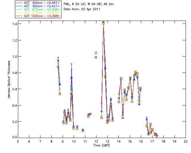This screenshot has width=191, height=153.
Task: Click the 'Time (GMT)' axis title
Action: point(101,145)
